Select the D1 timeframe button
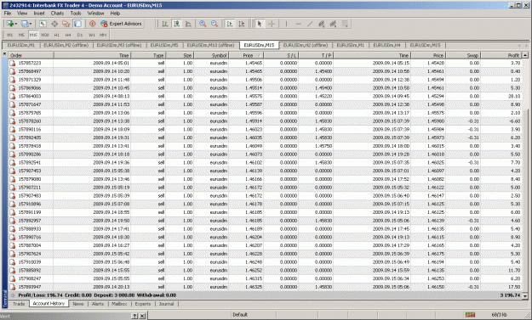532x320 pixels. tap(80, 35)
